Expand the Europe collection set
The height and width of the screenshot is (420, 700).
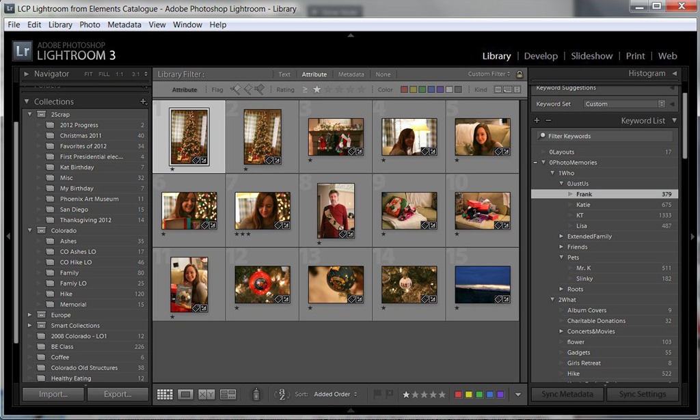30,315
